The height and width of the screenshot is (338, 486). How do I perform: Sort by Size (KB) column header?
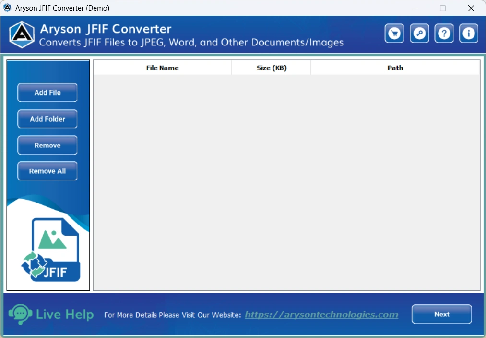click(x=271, y=68)
